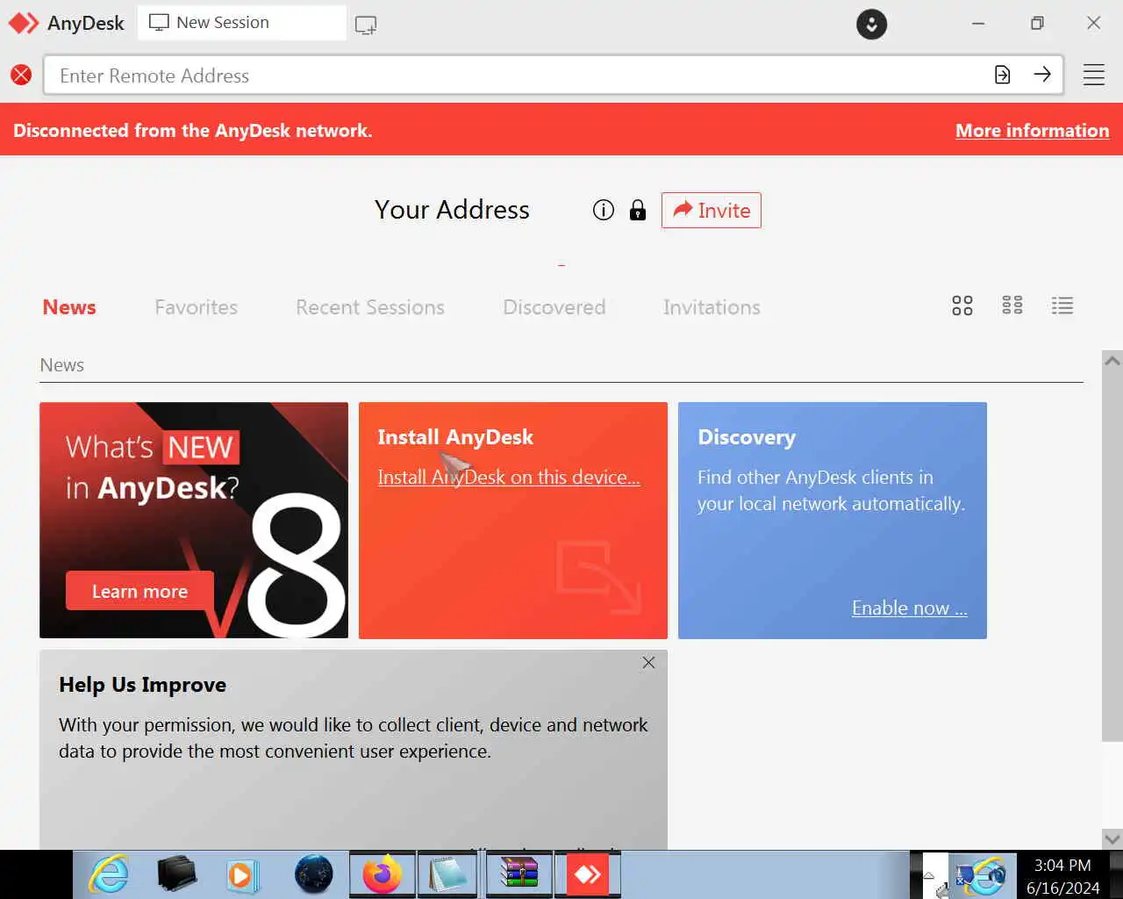Click the round dark download arrow icon
Image resolution: width=1123 pixels, height=899 pixels.
[871, 24]
